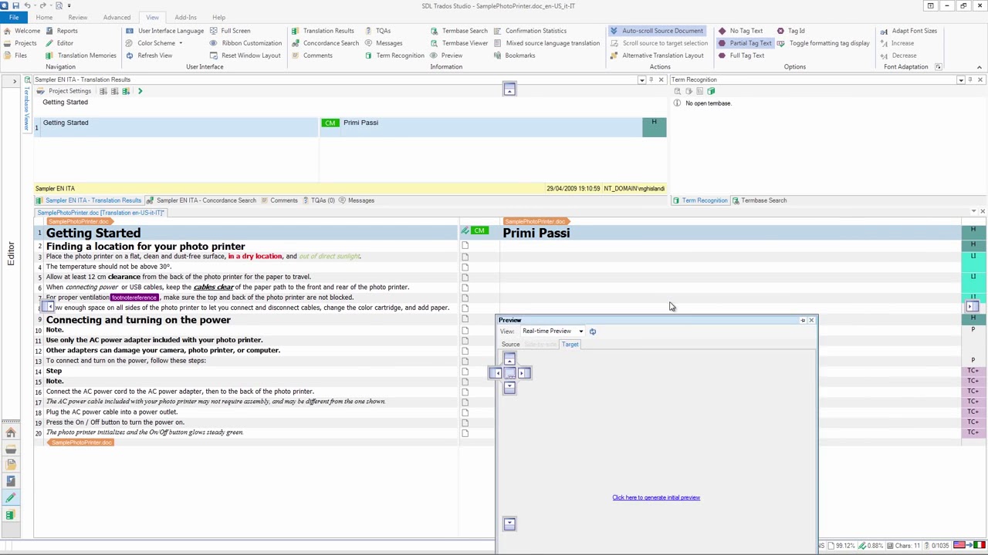Select Source tab in Preview panel
988x555 pixels.
[510, 345]
